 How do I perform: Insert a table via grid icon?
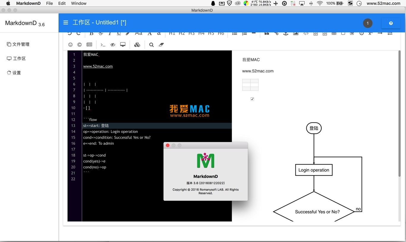point(334,33)
